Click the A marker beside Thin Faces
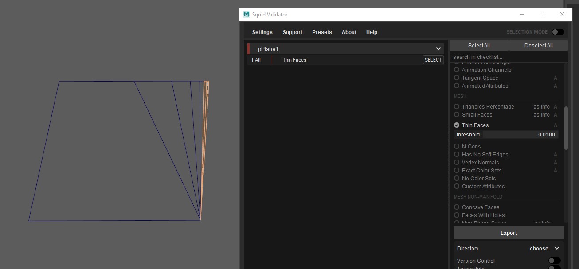Image resolution: width=579 pixels, height=269 pixels. click(556, 125)
